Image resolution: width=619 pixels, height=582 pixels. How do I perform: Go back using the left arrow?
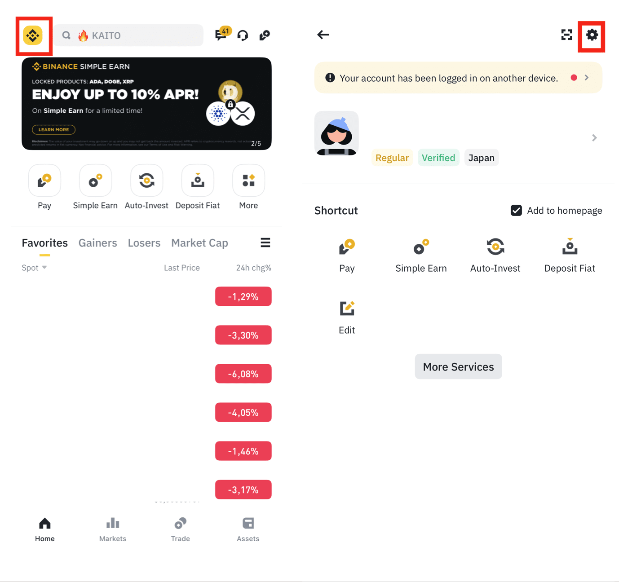click(323, 35)
